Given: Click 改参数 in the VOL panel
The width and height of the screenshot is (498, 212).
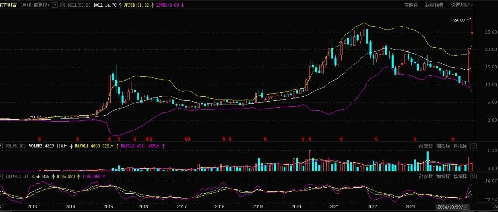Looking at the screenshot, I should (x=426, y=146).
